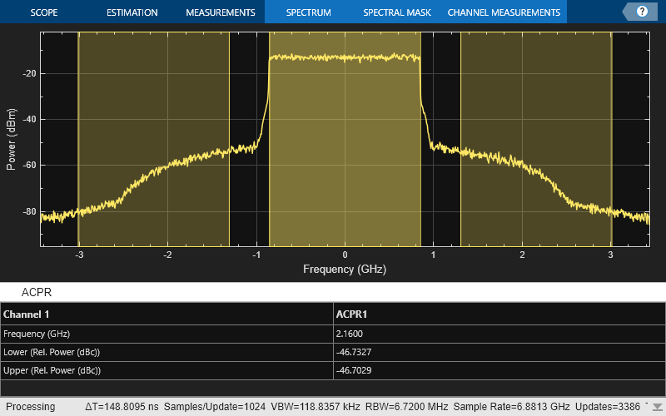666x416 pixels.
Task: Select the Measurements tab
Action: click(x=220, y=12)
